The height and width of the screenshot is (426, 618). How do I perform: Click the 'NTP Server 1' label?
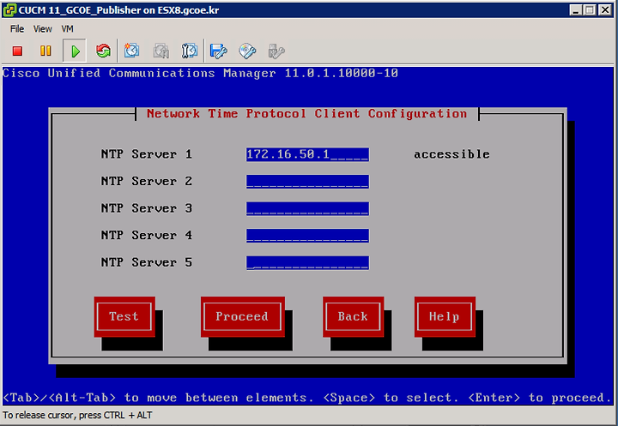[147, 154]
